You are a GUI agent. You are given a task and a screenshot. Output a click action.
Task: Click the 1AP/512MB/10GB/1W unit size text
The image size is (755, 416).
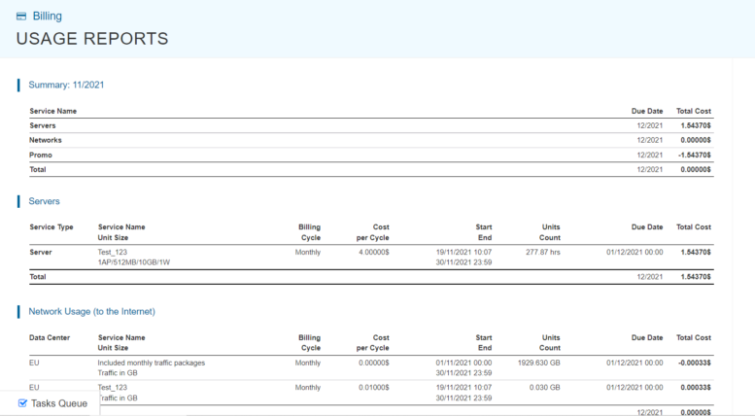[x=134, y=261]
